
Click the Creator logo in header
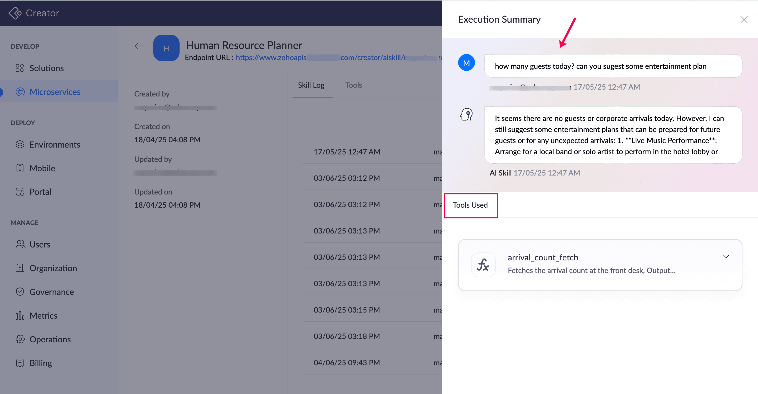[34, 13]
